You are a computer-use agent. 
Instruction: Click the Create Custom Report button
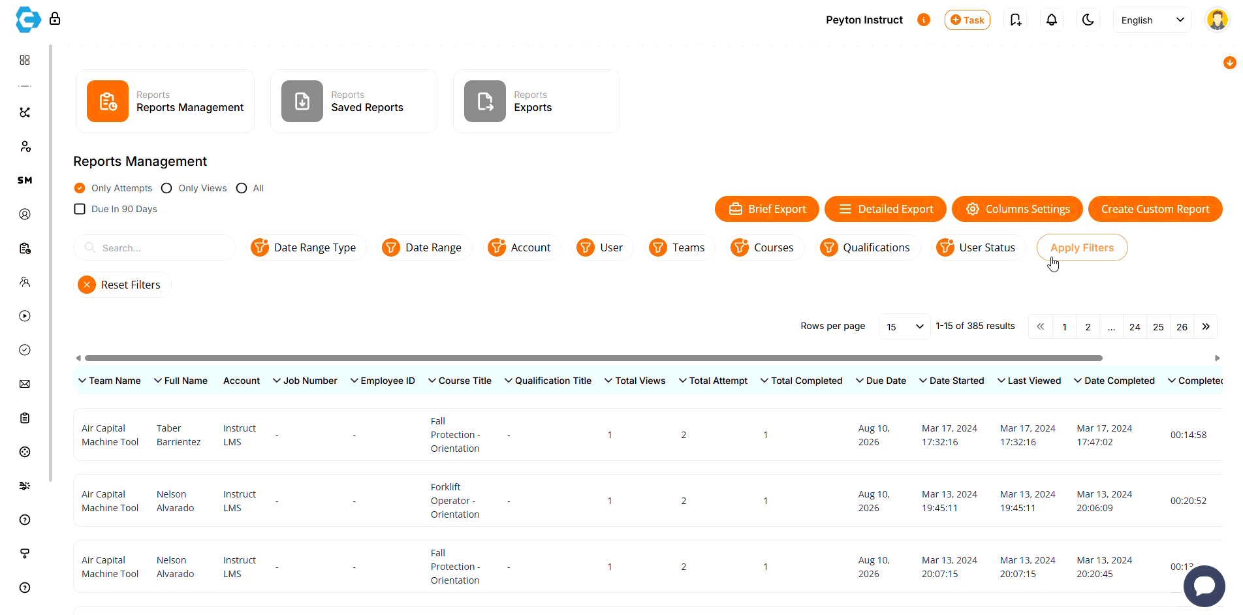coord(1155,209)
